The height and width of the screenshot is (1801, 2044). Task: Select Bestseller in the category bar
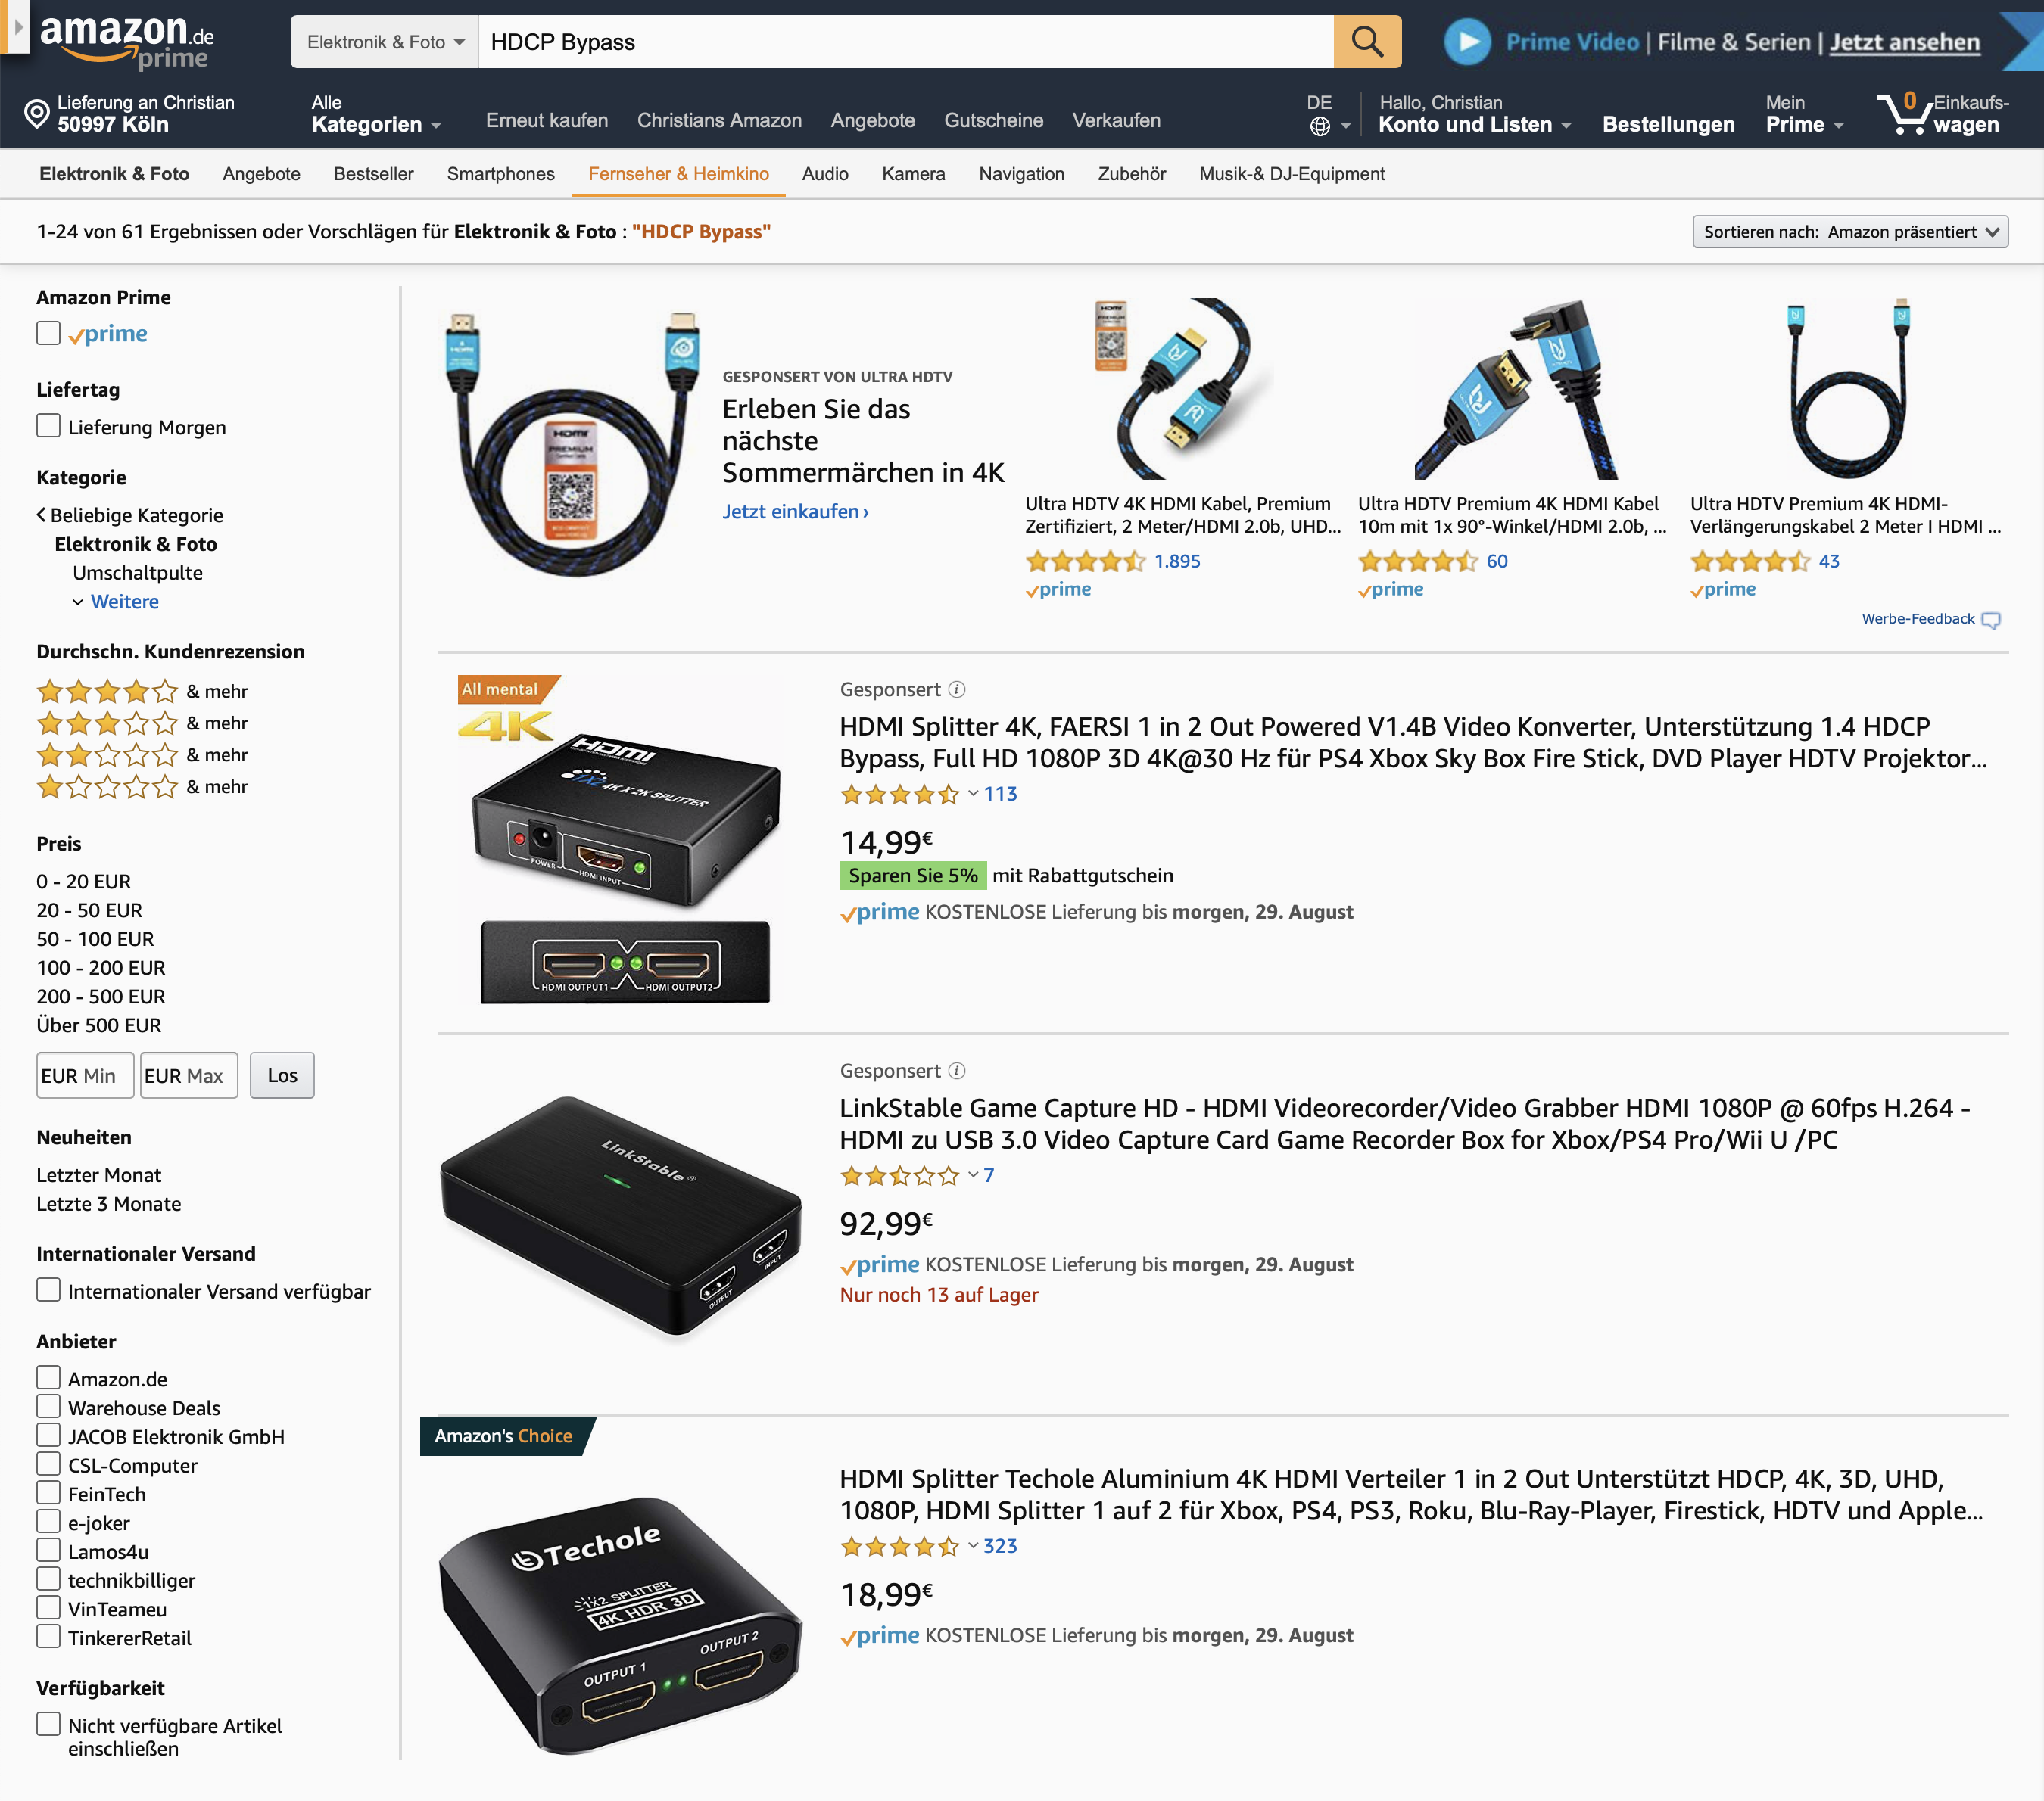pos(373,174)
